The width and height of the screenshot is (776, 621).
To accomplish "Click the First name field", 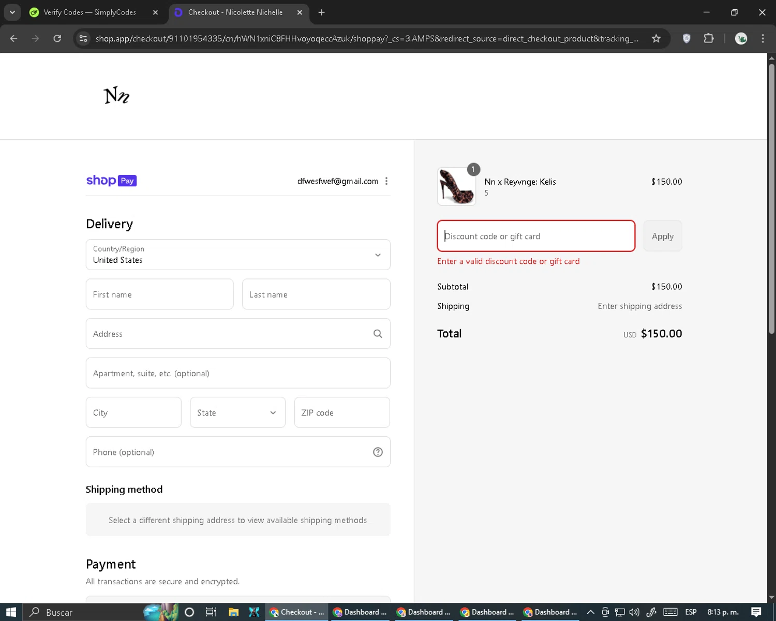I will 159,294.
